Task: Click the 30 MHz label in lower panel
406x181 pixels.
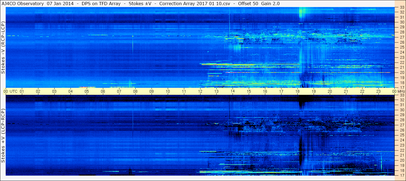Action: click(x=402, y=110)
